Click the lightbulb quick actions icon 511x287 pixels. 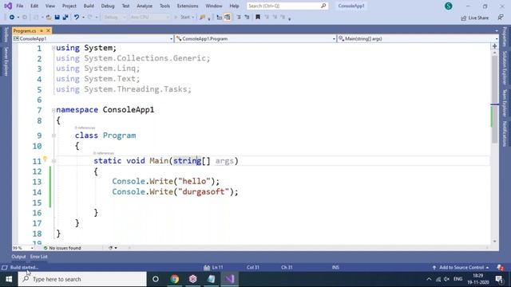pyautogui.click(x=45, y=159)
